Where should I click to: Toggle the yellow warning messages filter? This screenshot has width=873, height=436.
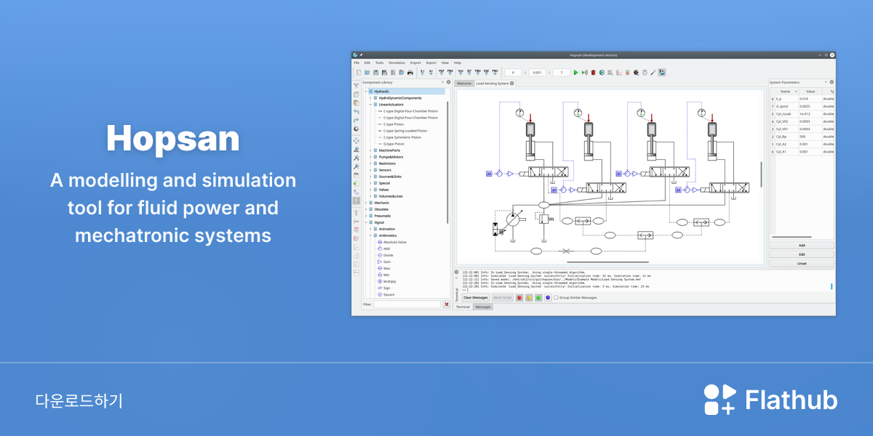point(529,297)
